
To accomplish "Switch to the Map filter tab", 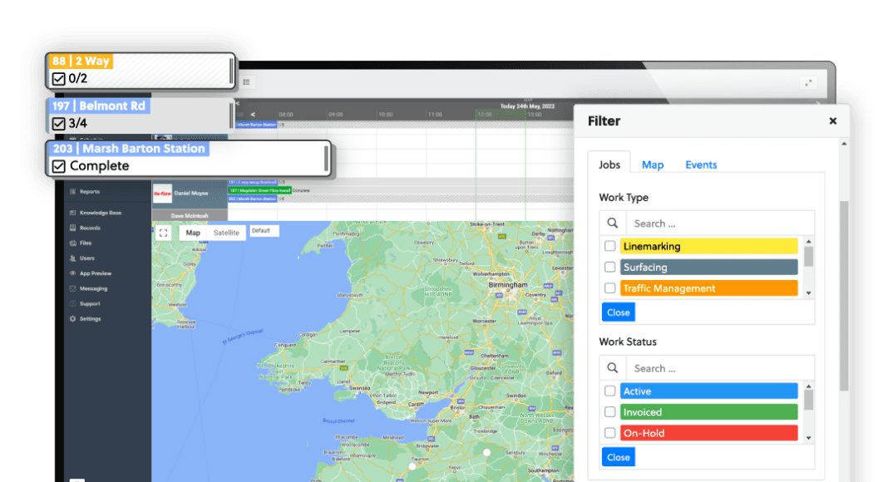I will pos(653,165).
